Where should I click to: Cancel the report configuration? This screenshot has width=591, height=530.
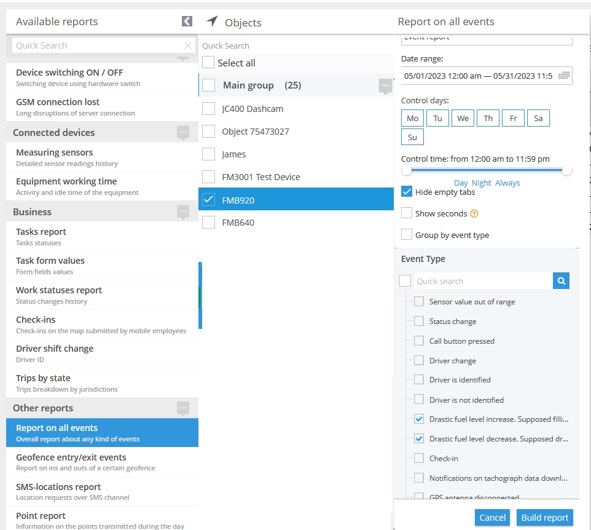pyautogui.click(x=492, y=518)
